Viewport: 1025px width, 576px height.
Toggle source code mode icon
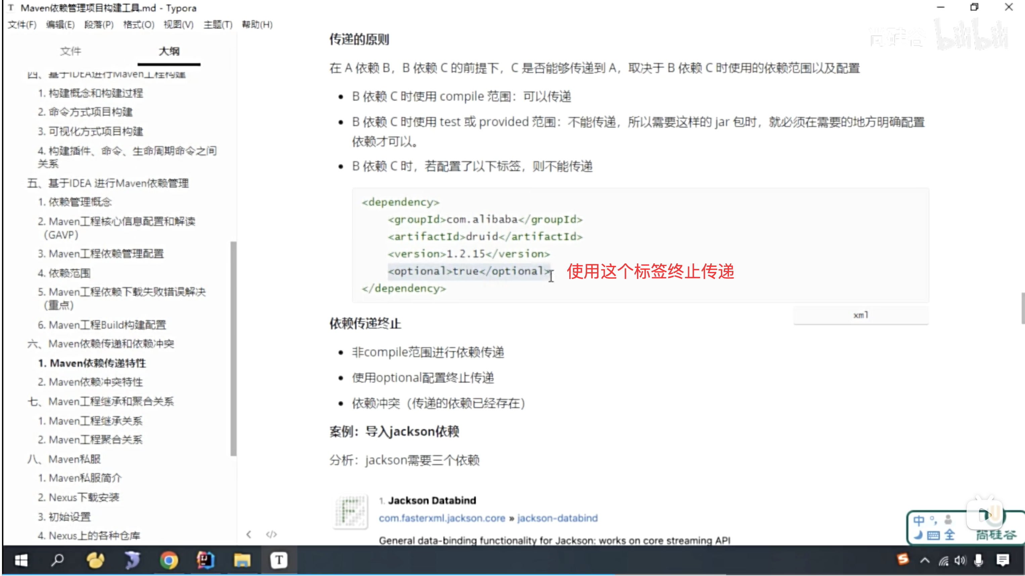click(x=272, y=535)
